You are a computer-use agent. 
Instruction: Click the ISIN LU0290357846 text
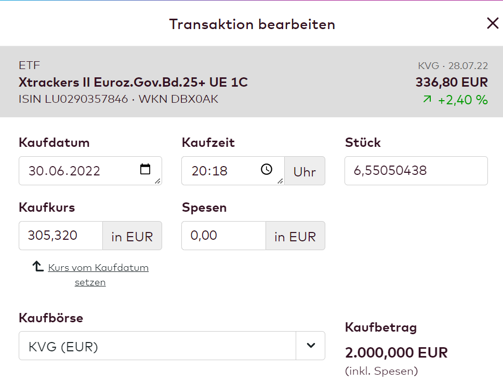tap(73, 99)
